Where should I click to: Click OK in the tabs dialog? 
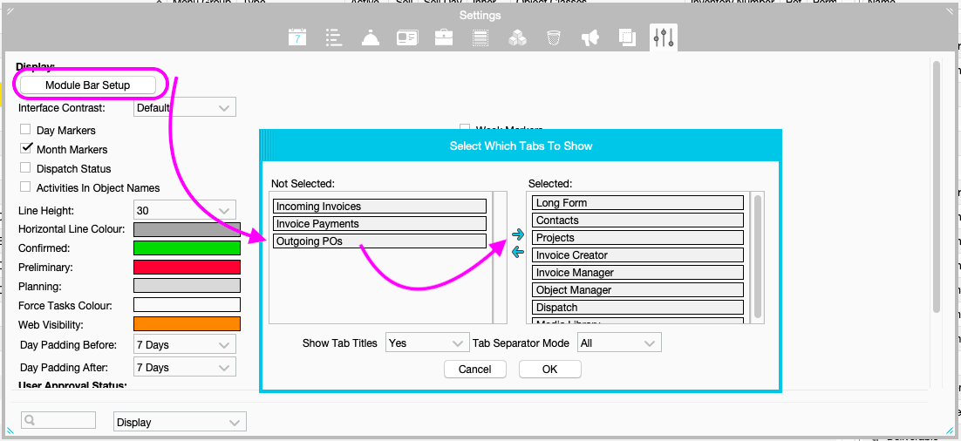[549, 370]
